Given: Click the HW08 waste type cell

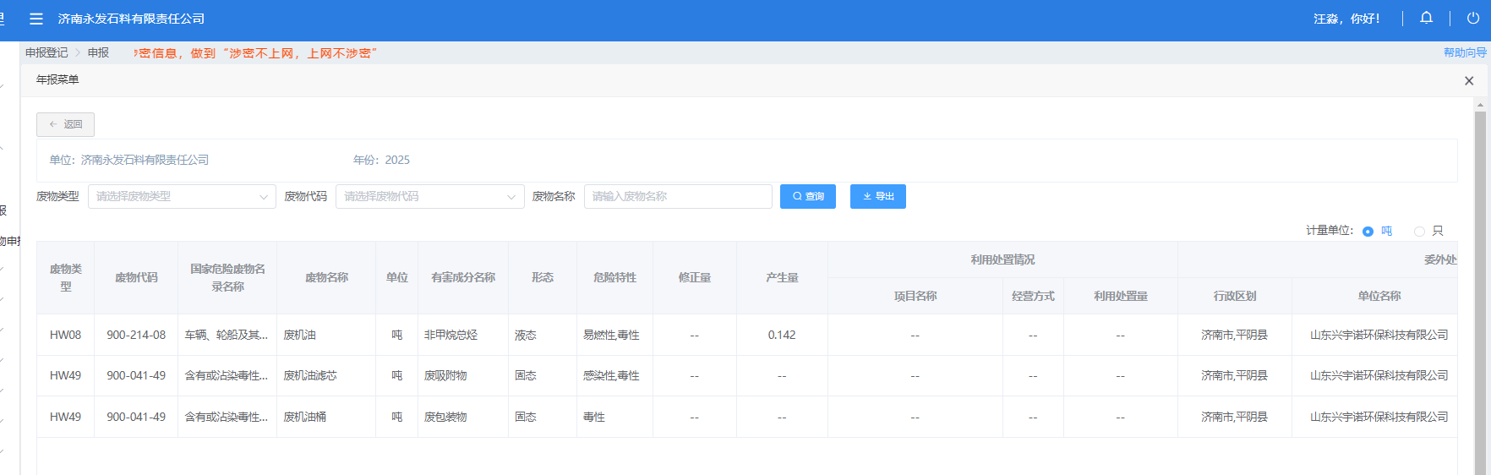Looking at the screenshot, I should click(x=65, y=335).
